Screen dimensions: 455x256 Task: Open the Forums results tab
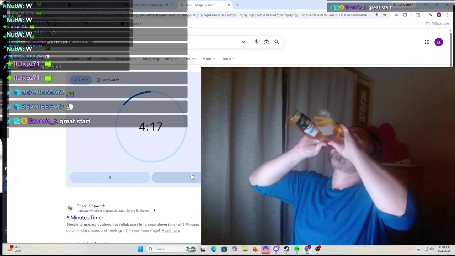pos(190,59)
